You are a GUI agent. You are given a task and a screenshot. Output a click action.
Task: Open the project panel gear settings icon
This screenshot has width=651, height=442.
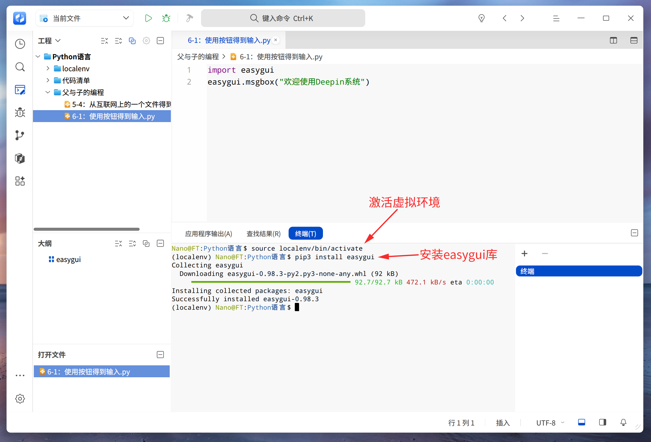pyautogui.click(x=146, y=41)
